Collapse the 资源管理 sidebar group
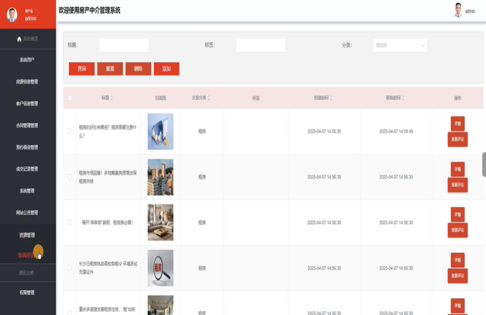Image resolution: width=486 pixels, height=315 pixels. point(27,235)
